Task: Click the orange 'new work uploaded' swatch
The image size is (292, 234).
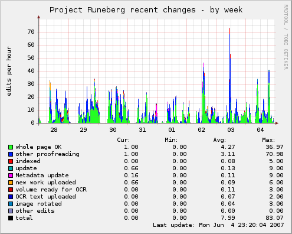Action: (x=11, y=183)
